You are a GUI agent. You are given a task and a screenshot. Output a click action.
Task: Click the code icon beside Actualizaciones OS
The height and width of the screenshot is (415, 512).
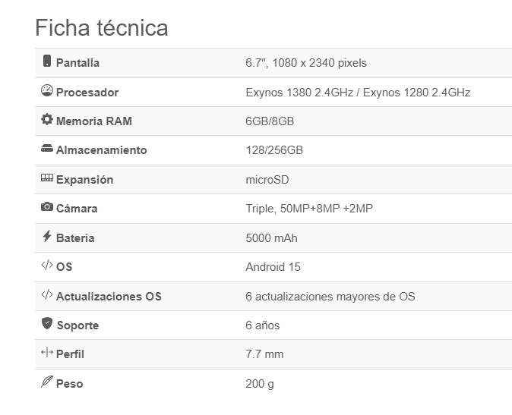coord(47,294)
